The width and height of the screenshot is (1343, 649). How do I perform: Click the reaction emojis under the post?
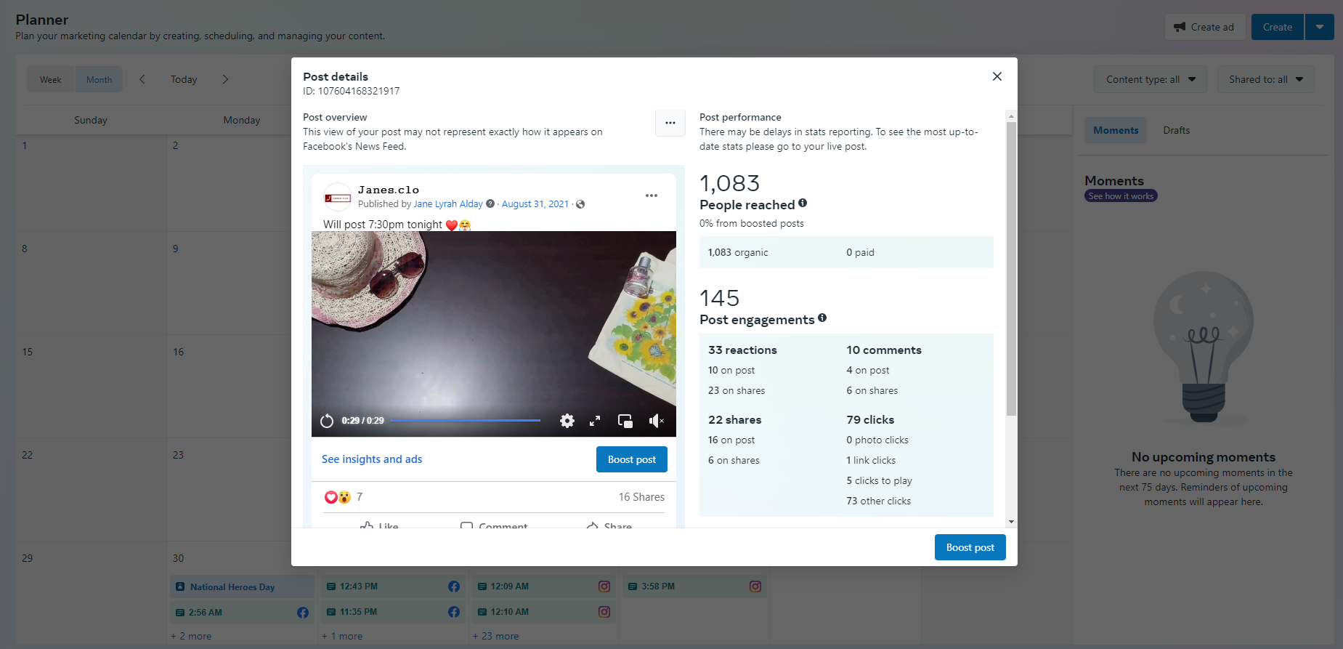pyautogui.click(x=338, y=497)
